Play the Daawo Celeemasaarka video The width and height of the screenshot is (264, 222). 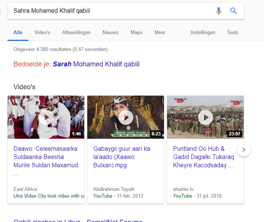click(46, 117)
